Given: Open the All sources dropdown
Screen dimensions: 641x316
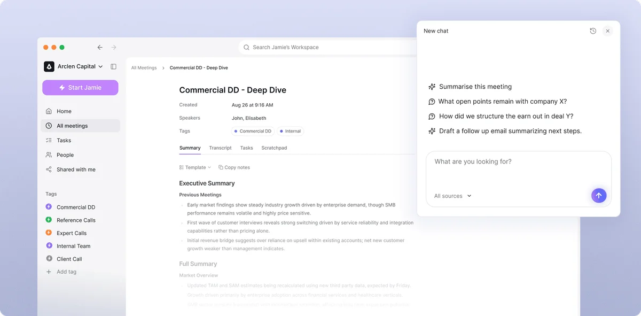Looking at the screenshot, I should [452, 196].
